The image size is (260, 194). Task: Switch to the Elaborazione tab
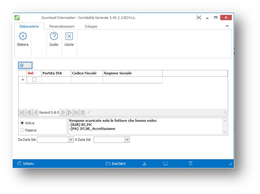tap(29, 27)
